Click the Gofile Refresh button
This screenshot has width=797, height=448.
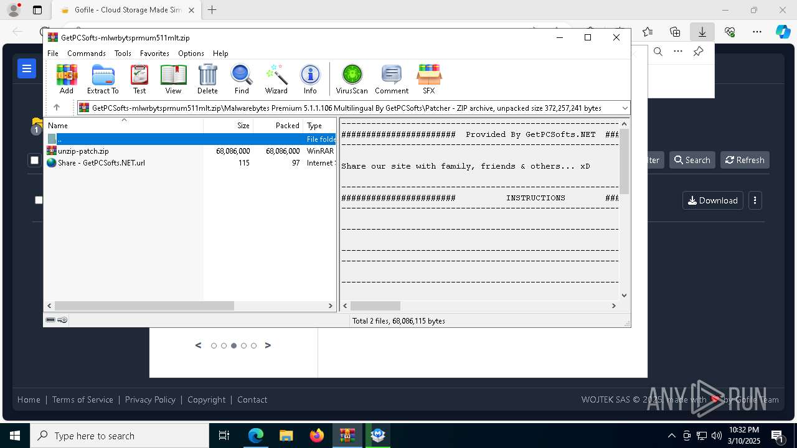[x=745, y=160]
